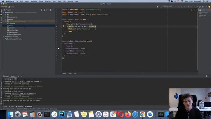Open the Git tool window tab
211x119 pixels.
(x=5, y=107)
